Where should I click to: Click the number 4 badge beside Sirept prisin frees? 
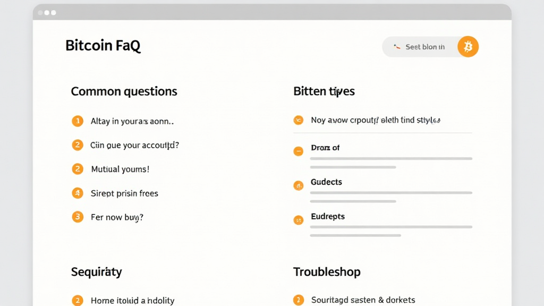tap(78, 193)
